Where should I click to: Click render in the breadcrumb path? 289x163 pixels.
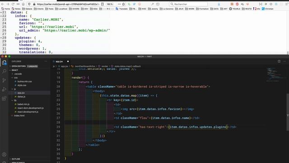pos(104,66)
